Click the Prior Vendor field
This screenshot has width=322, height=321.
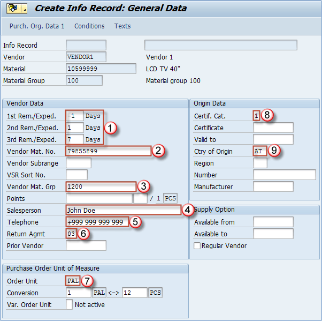point(86,245)
